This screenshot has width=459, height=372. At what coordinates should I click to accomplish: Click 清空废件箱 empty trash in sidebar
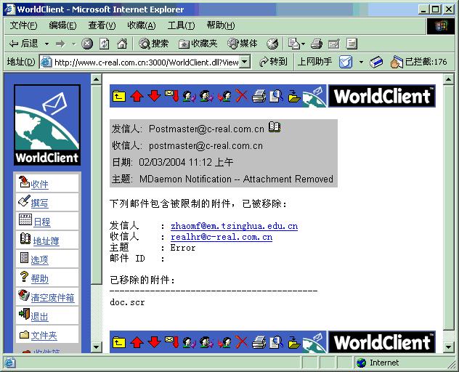pyautogui.click(x=52, y=297)
